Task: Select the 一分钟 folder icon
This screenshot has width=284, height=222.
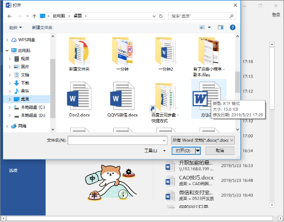Action: [123, 51]
